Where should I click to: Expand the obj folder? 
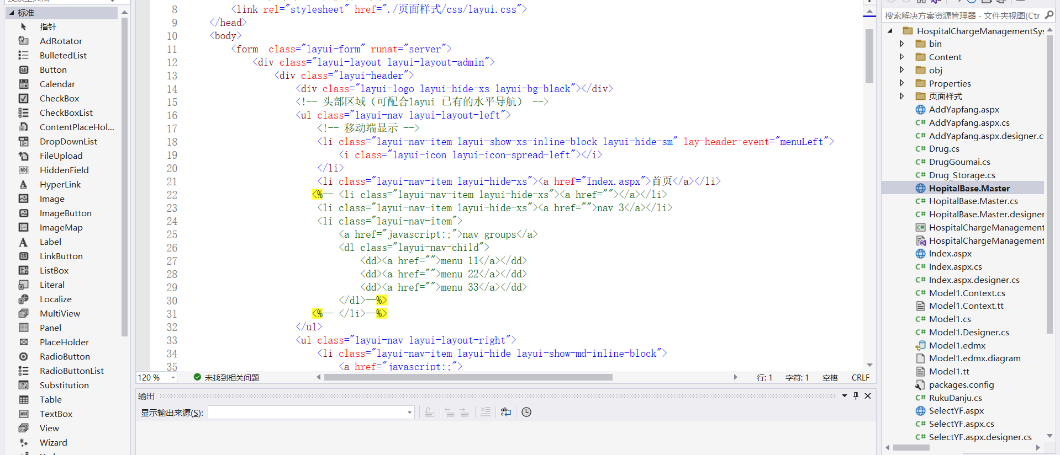pyautogui.click(x=902, y=70)
